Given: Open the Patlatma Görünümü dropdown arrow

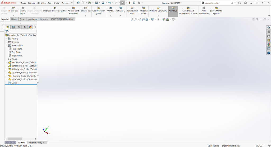Looking at the screenshot, I should 158,15.
